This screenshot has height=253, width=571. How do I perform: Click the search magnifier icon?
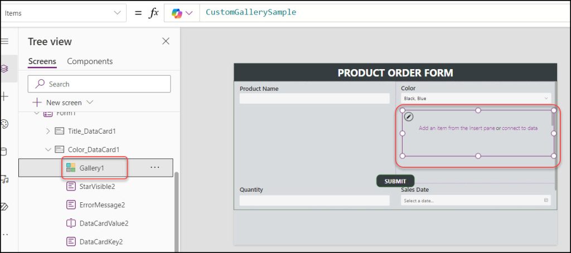tap(40, 84)
